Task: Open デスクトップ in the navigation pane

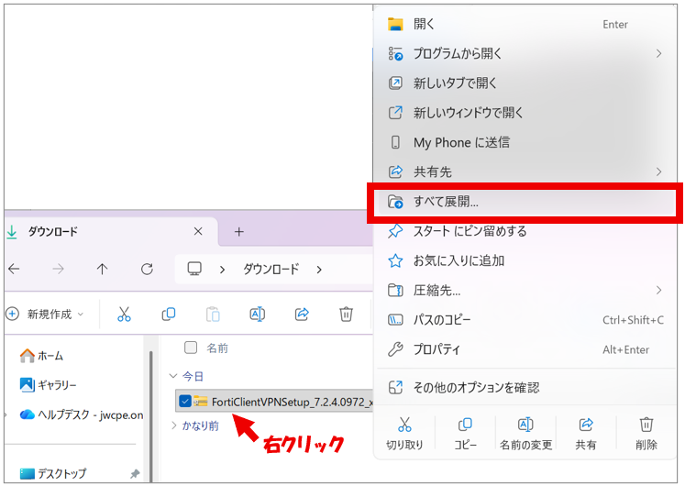Action: tap(53, 473)
